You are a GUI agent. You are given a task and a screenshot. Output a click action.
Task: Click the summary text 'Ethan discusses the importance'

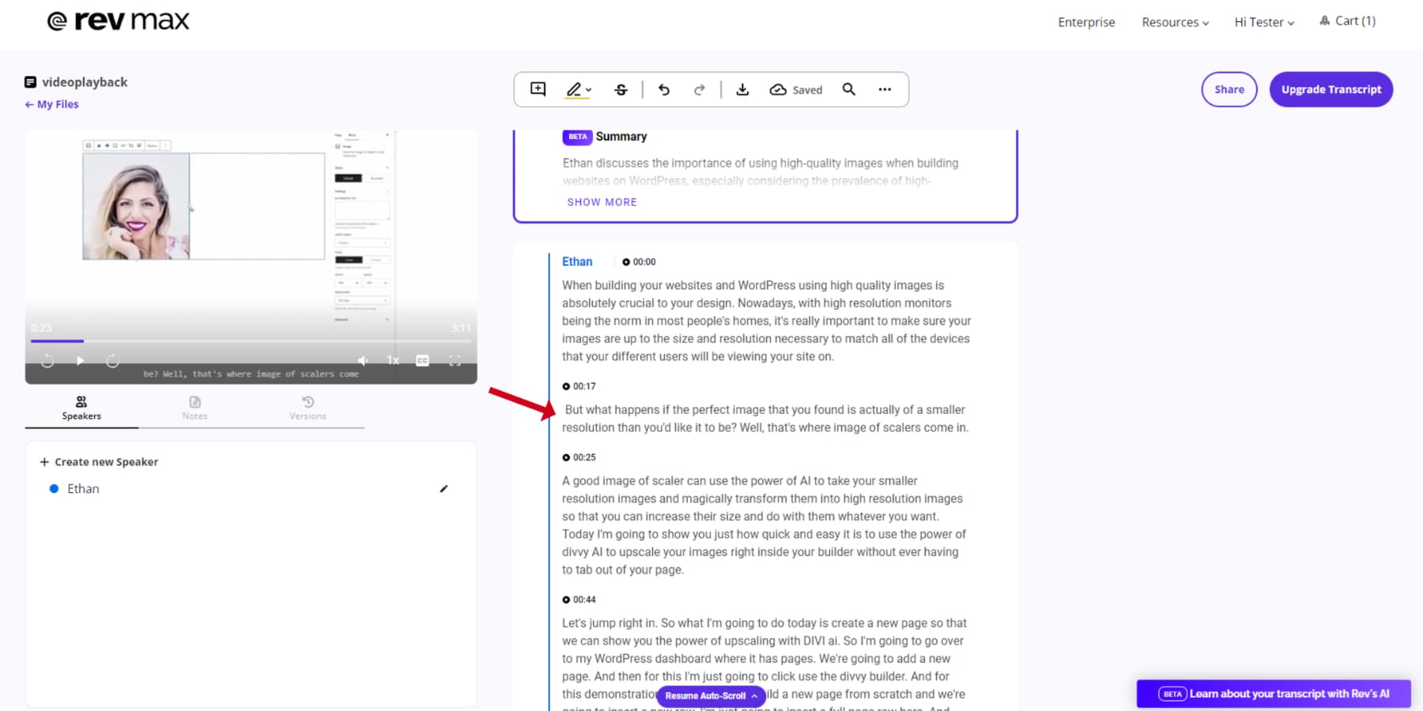click(761, 171)
